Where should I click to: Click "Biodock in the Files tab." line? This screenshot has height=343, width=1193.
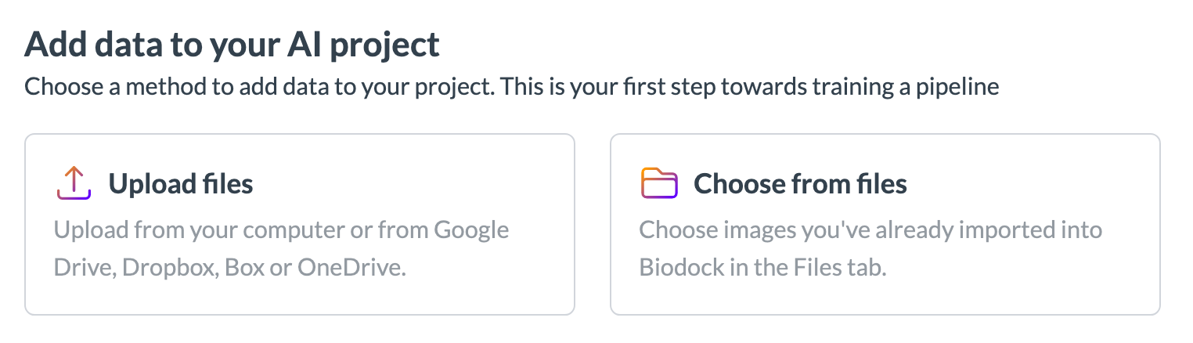pos(762,268)
